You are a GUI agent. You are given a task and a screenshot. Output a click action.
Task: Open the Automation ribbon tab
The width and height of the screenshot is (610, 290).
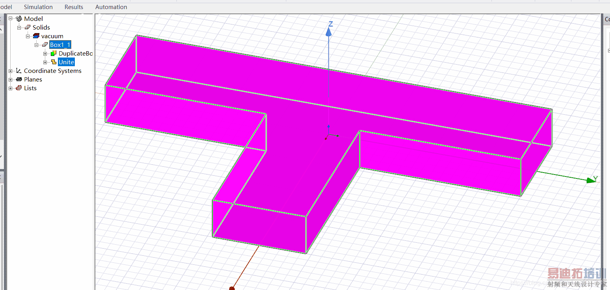pyautogui.click(x=111, y=7)
